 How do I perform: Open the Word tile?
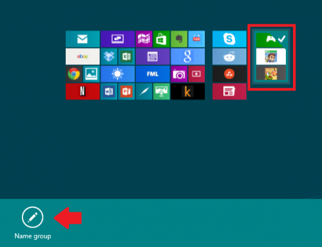click(x=109, y=91)
